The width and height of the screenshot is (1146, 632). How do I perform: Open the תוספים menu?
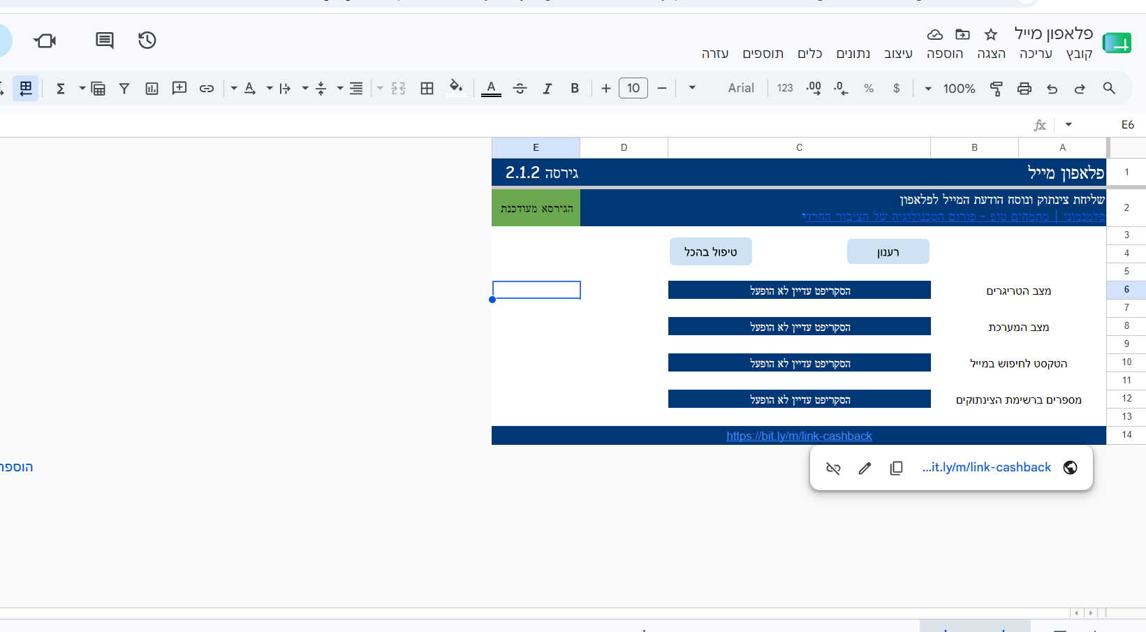point(763,54)
